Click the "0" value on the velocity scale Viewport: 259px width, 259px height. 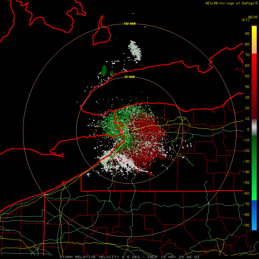(248, 129)
